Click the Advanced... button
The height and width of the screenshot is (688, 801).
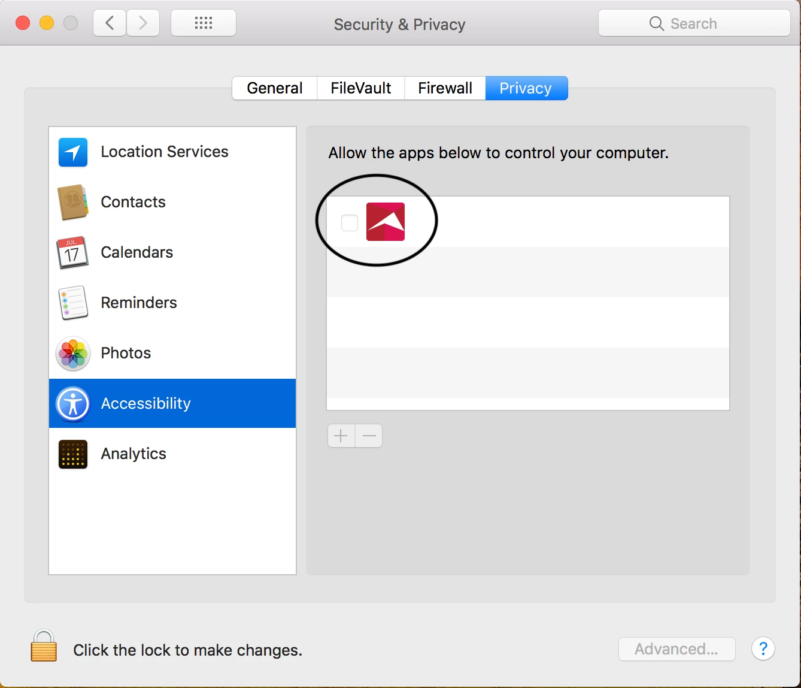tap(676, 649)
